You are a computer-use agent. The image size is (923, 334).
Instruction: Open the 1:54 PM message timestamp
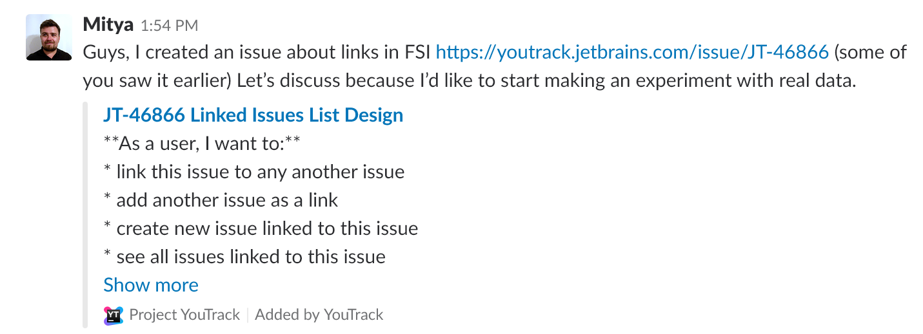coord(169,26)
